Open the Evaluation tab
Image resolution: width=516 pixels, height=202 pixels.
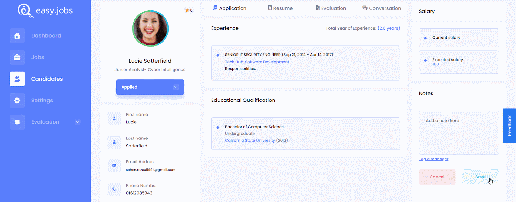click(x=331, y=8)
